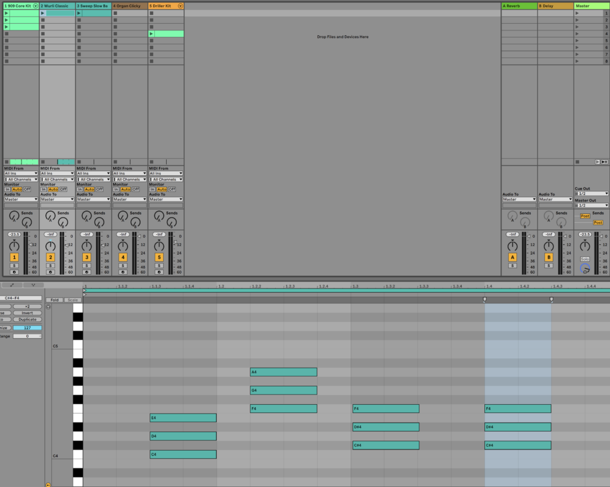This screenshot has height=487, width=610.
Task: Launch scene 1 from the Master track
Action: click(577, 13)
